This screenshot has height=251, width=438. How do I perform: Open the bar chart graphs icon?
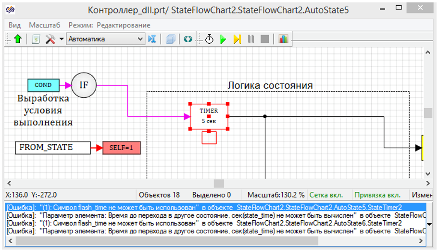[283, 39]
